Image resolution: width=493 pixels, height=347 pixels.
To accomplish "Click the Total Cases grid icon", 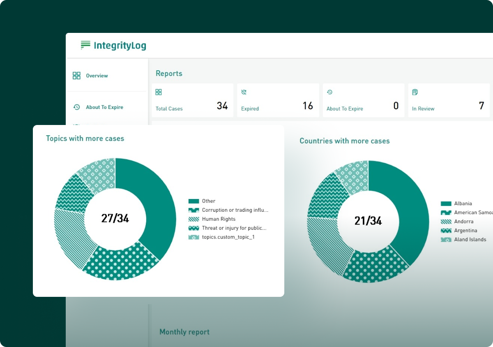I will [159, 92].
